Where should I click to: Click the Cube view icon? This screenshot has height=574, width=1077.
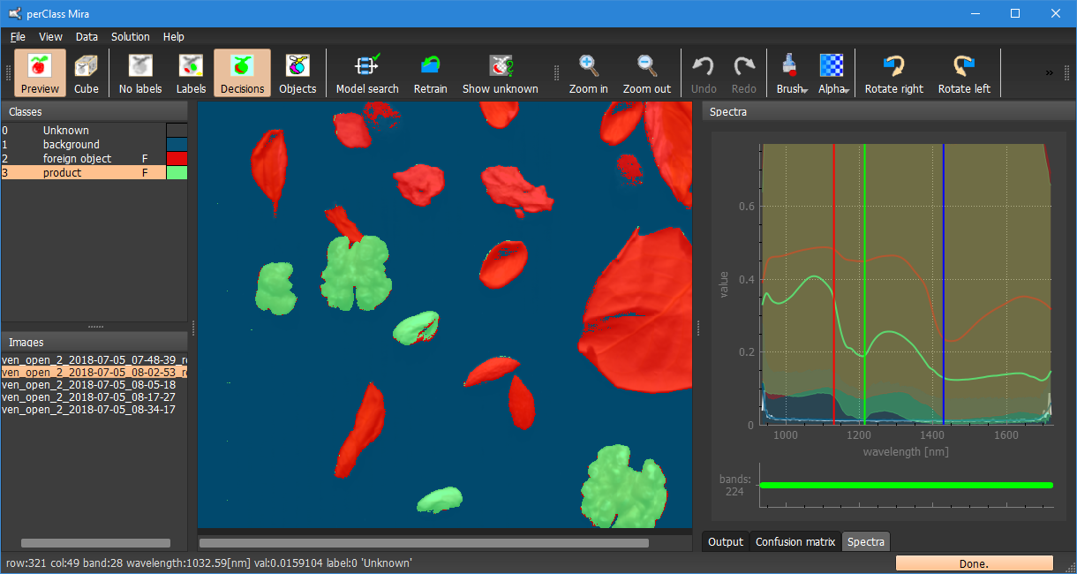pos(87,72)
